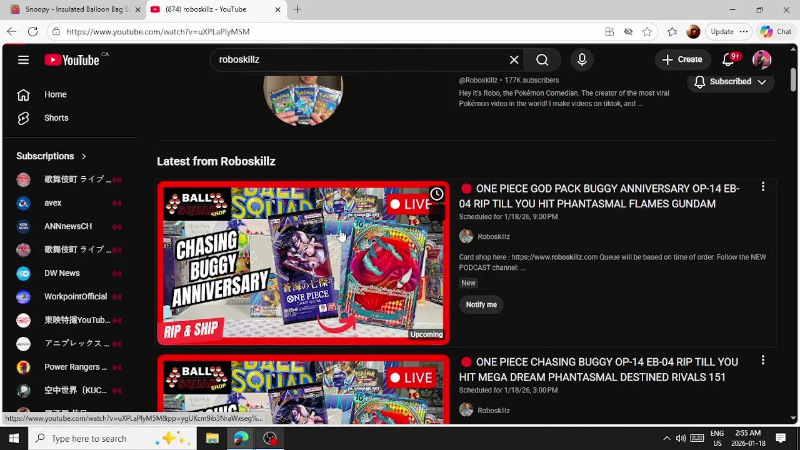Open the Windows notification center icon
The image size is (800, 450).
coord(781,438)
